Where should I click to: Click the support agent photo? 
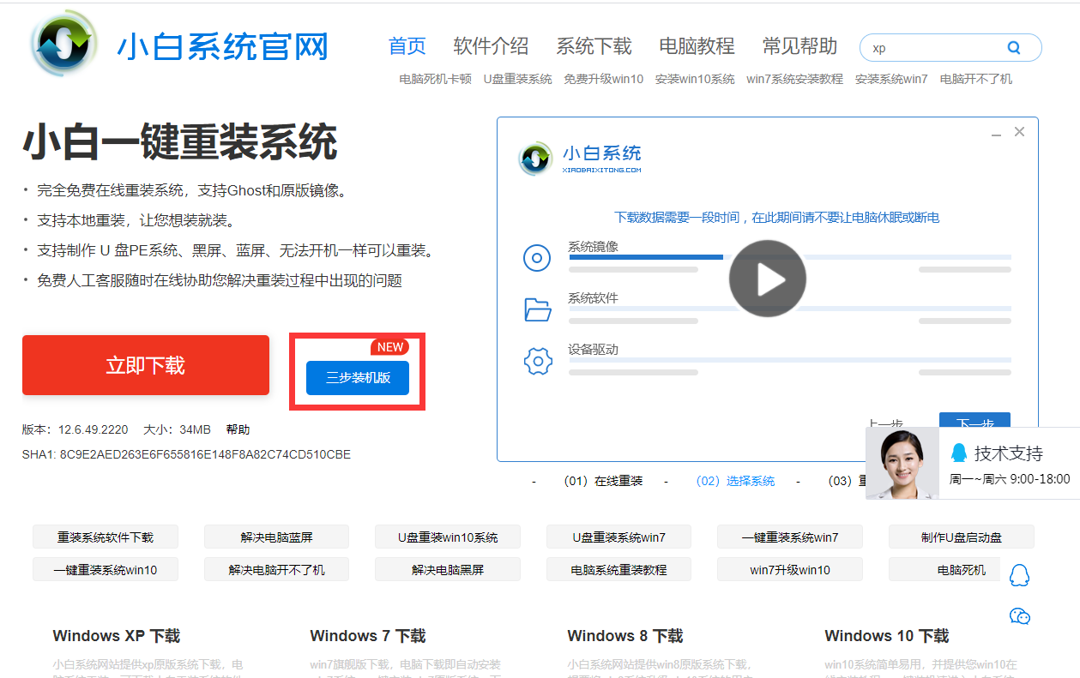(902, 464)
